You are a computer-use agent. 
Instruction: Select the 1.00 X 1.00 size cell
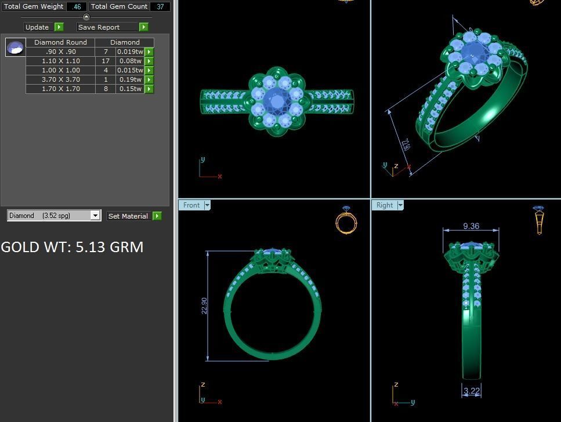tap(60, 71)
